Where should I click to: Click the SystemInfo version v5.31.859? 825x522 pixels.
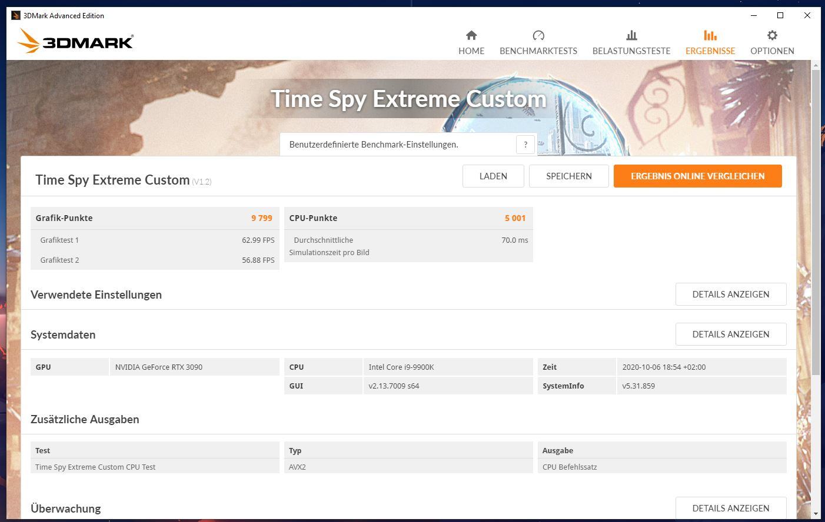(x=638, y=386)
